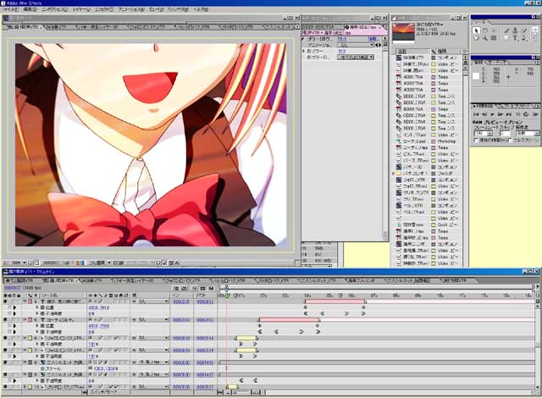Collapse timeline layer 8 twirl-down
Screen dimensions: 542x398
tap(25, 362)
